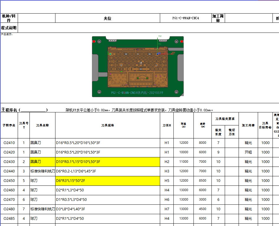Select the red locating dot at the fixture's top-left
Image resolution: width=279 pixels, height=226 pixels.
93,41
